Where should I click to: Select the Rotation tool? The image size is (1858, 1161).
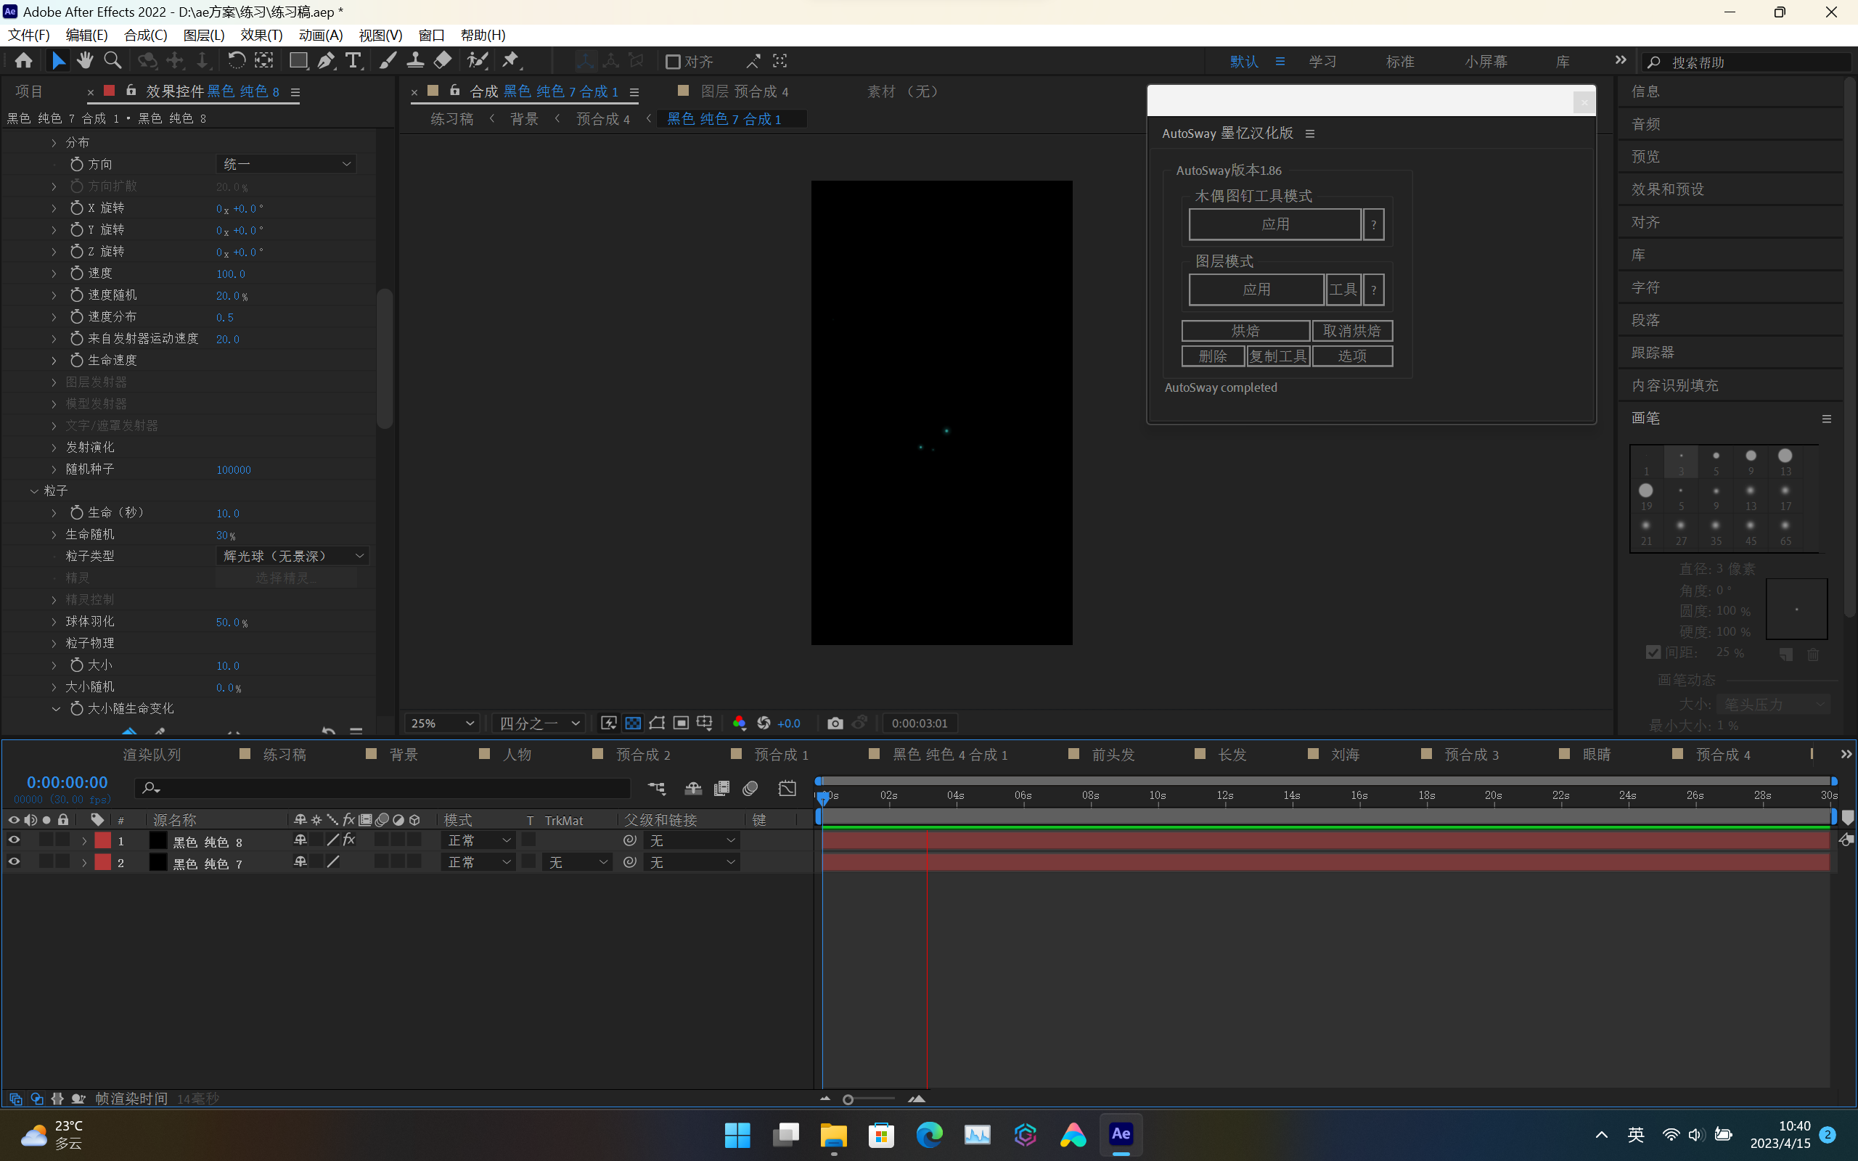point(236,61)
